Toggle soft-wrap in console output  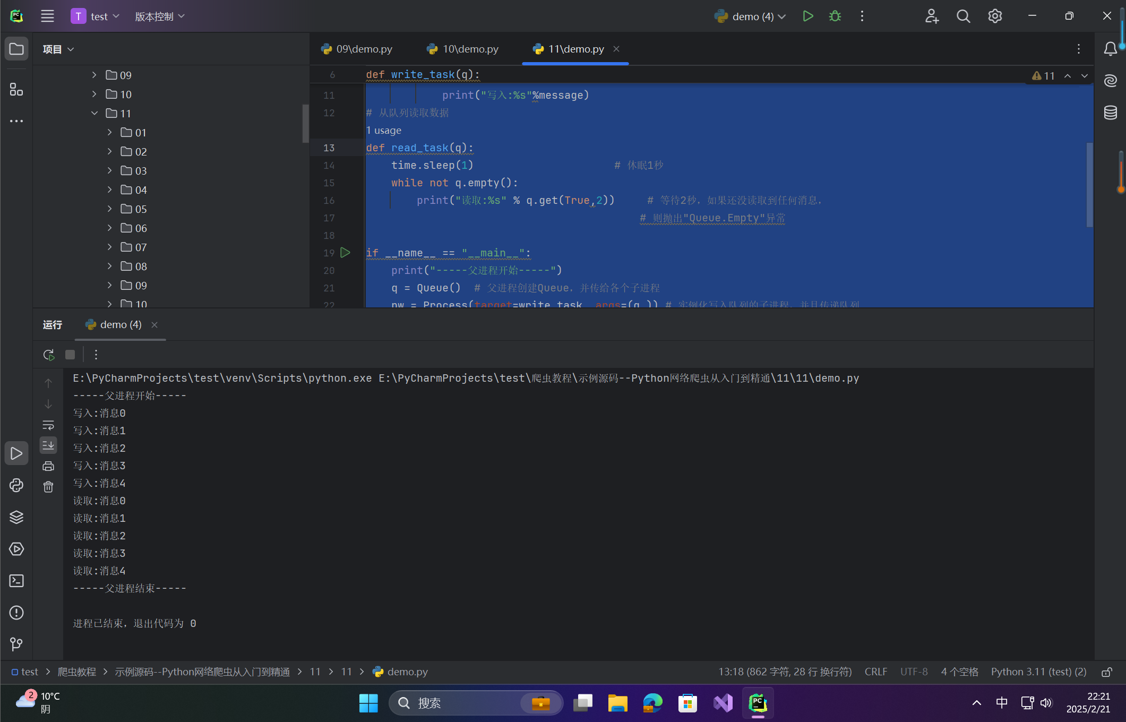48,425
